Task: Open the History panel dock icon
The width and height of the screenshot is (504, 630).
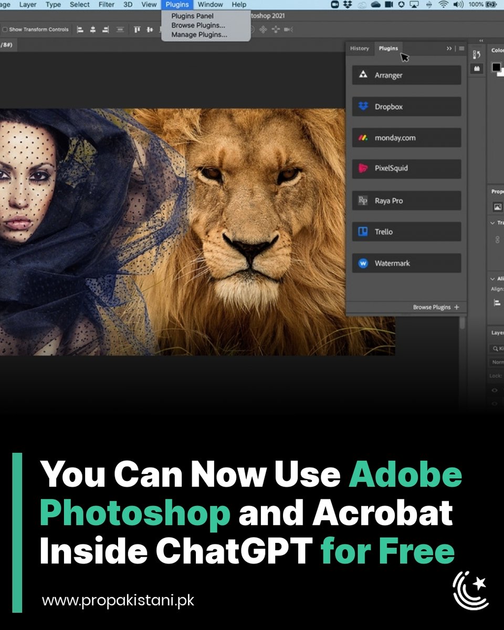Action: point(477,55)
